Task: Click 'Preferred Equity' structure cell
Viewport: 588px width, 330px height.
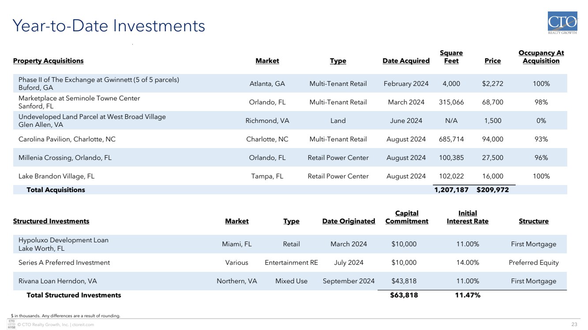Action: pyautogui.click(x=533, y=263)
